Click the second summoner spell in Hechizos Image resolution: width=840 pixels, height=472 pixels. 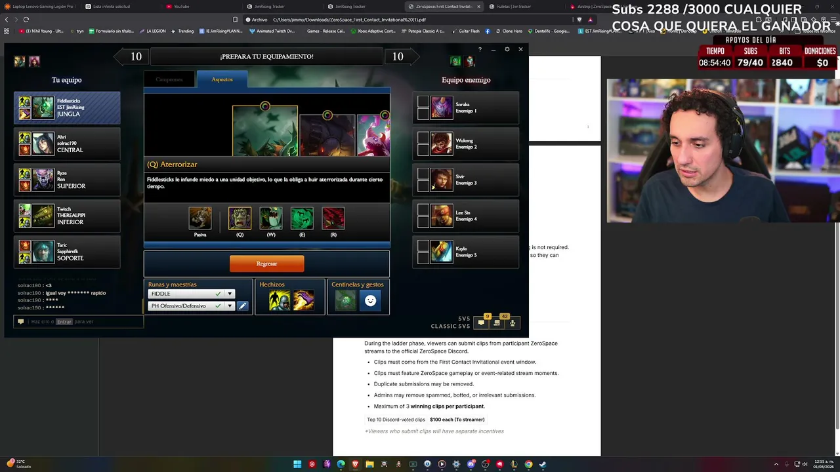303,300
